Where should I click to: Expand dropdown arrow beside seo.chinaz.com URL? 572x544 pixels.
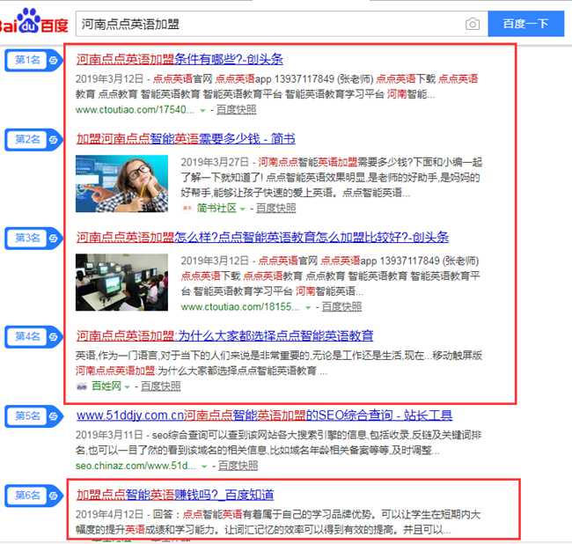pos(205,466)
